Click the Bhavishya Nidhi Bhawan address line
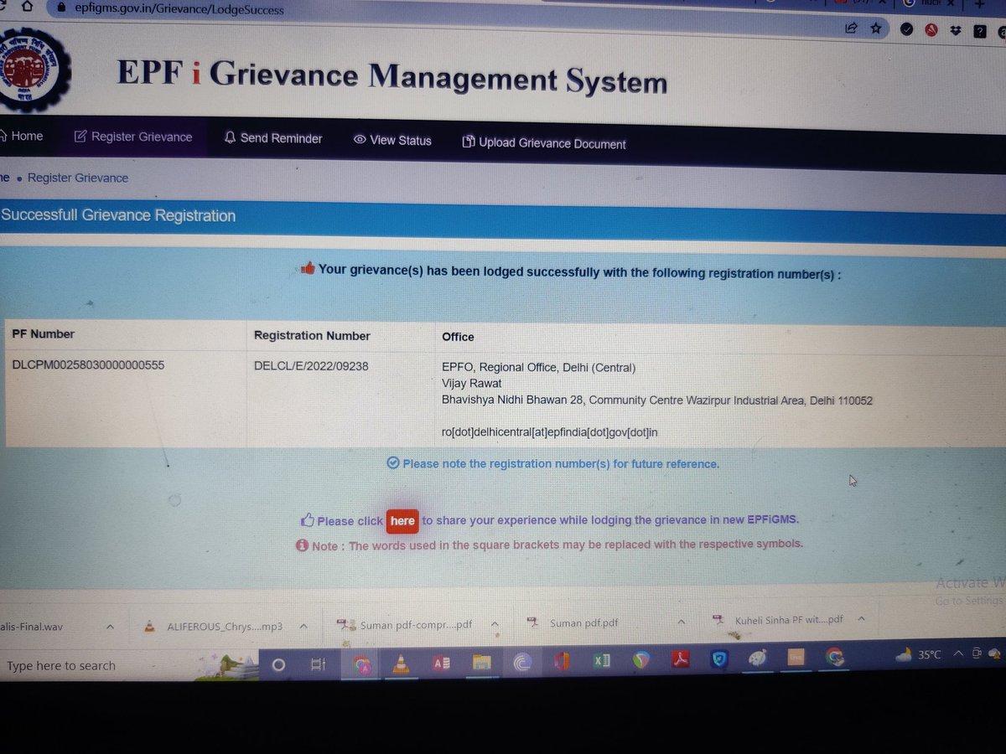This screenshot has height=754, width=1006. [657, 400]
